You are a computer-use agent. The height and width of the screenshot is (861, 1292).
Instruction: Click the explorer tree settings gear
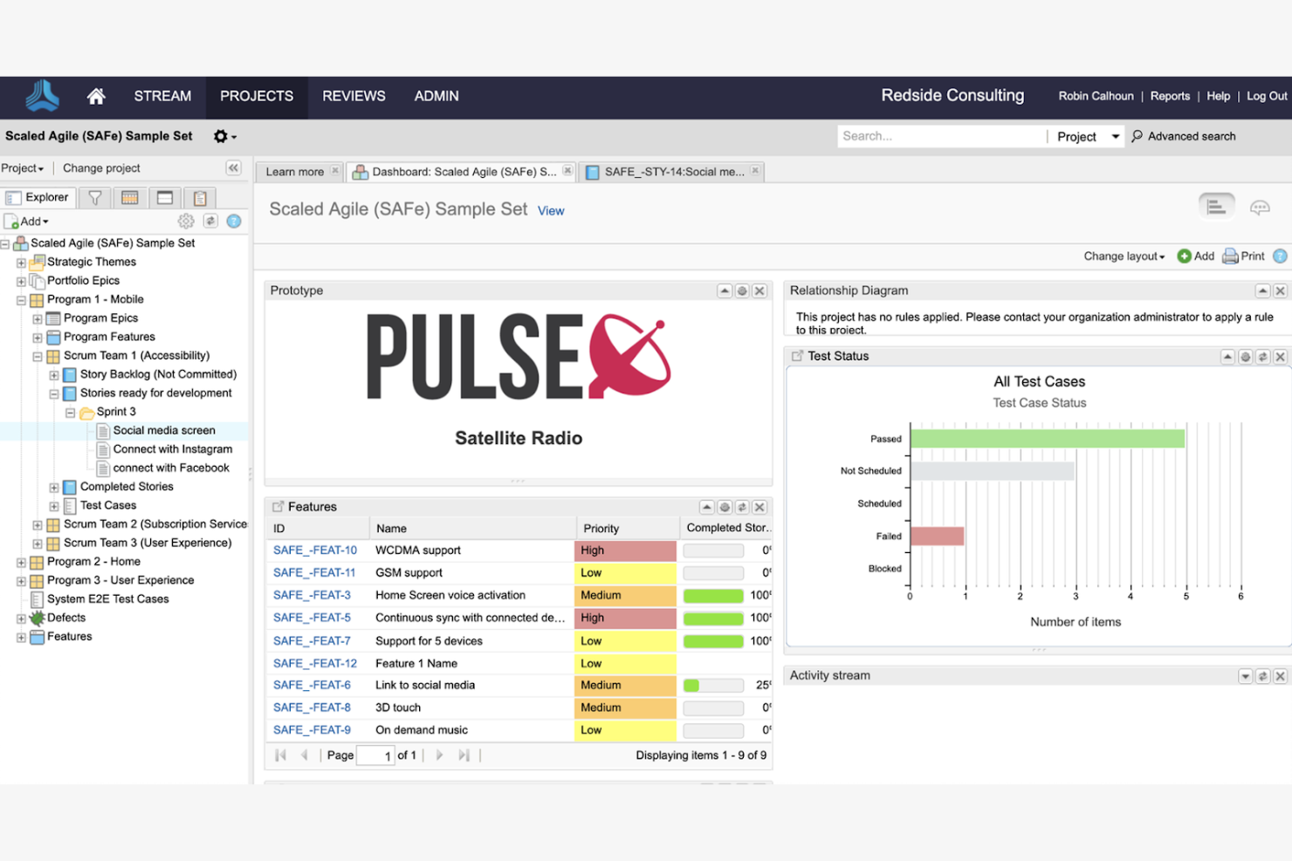pos(186,222)
